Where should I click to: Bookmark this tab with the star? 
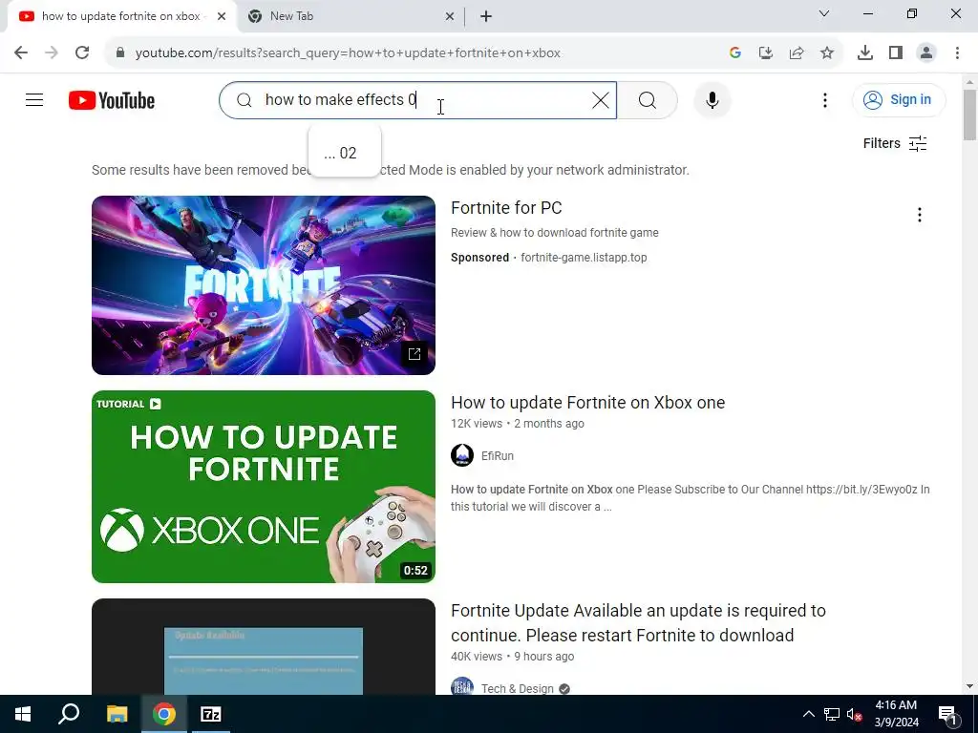[x=827, y=52]
